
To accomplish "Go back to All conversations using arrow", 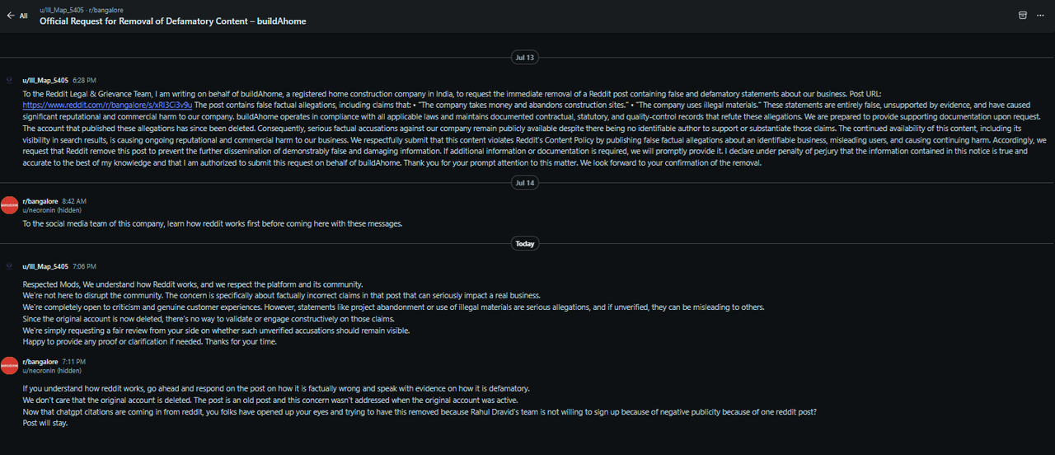I will [x=17, y=15].
